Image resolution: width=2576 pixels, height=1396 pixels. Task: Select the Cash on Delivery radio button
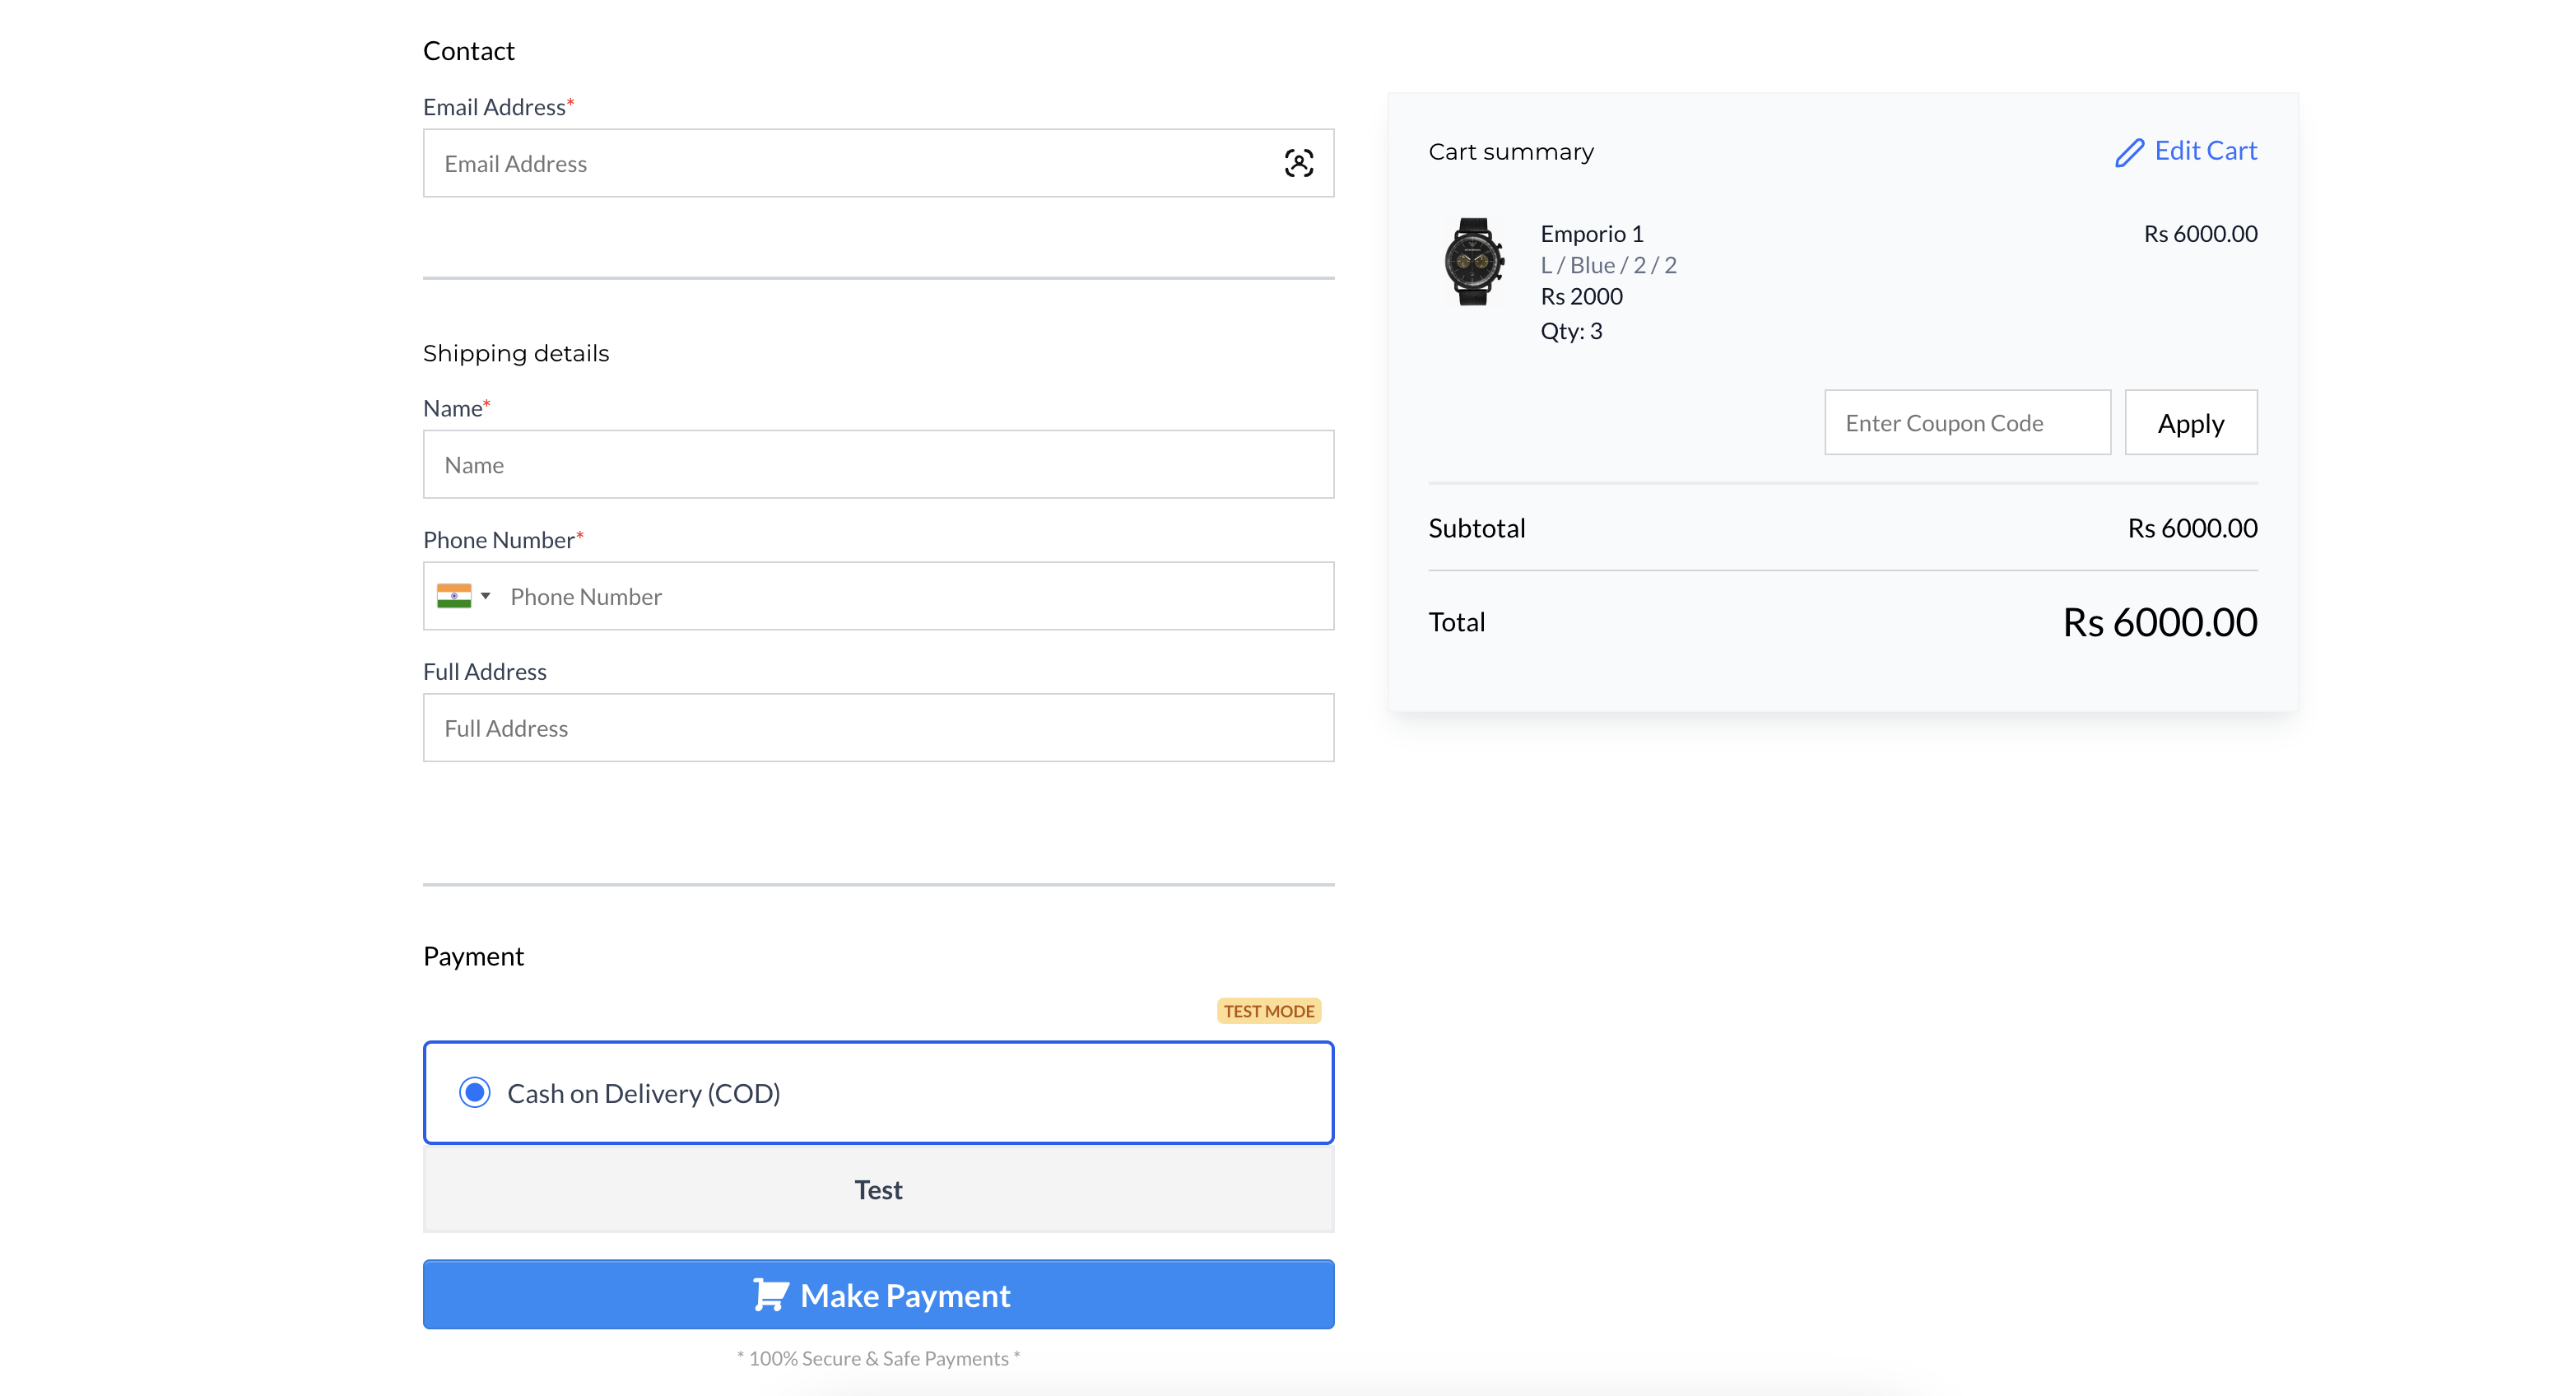pyautogui.click(x=475, y=1092)
